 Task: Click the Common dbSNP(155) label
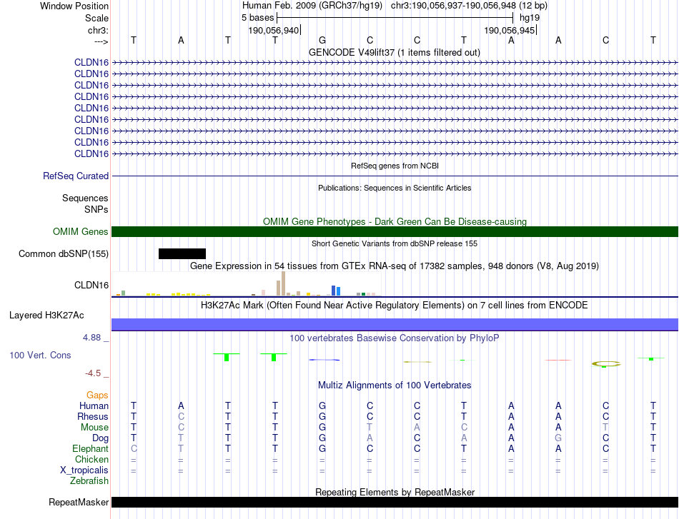[x=64, y=254]
